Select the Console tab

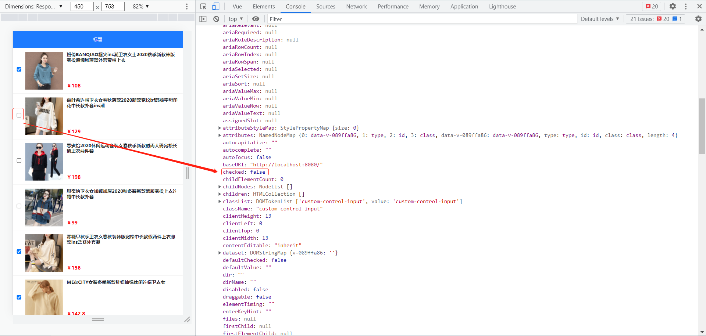point(296,7)
